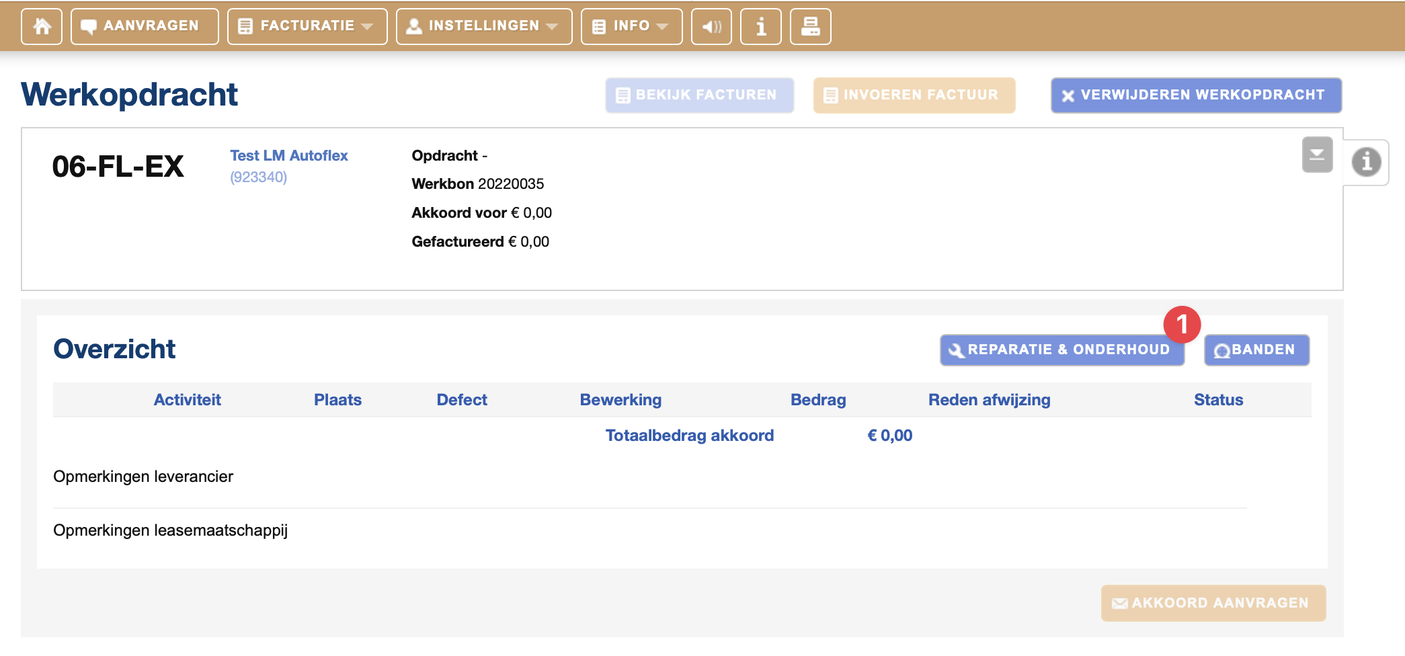Viewport: 1405px width, 656px height.
Task: Add Reparatie & Onderhoud activity
Action: pyautogui.click(x=1061, y=350)
